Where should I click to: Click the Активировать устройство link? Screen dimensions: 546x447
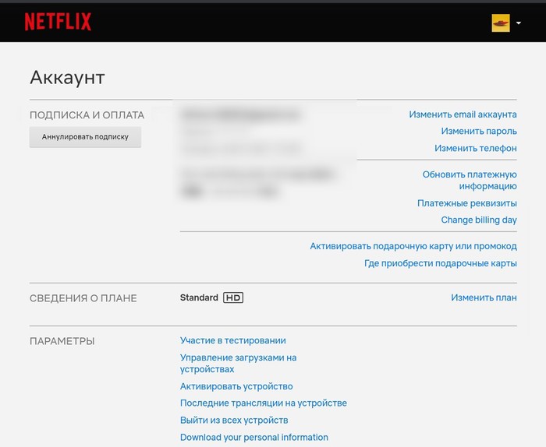[236, 386]
